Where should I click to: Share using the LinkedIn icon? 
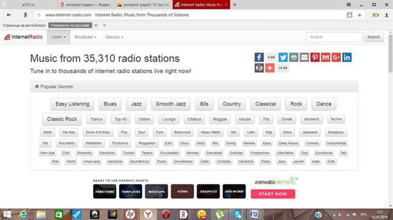tap(347, 57)
